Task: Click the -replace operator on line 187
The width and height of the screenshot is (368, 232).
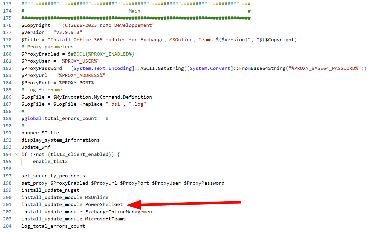Action: tap(91, 104)
